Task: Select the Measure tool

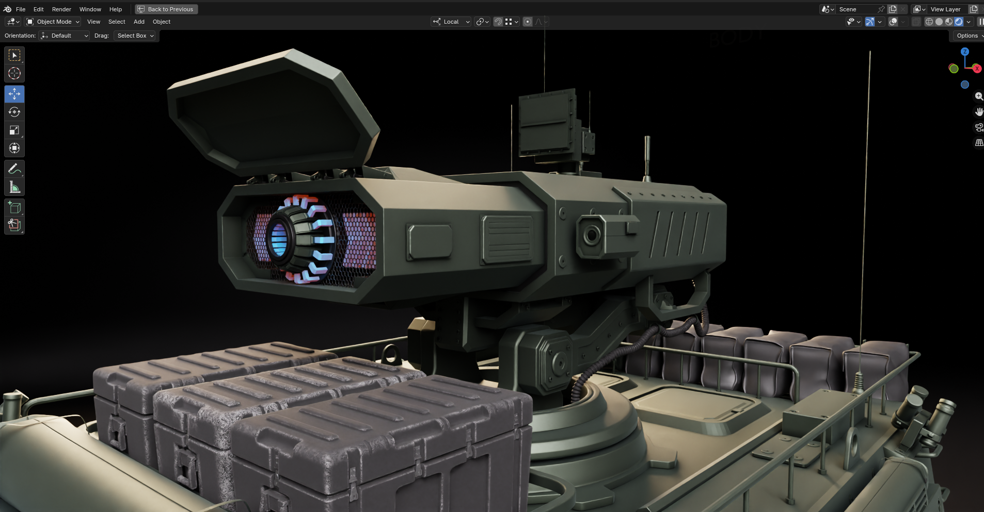Action: [14, 187]
